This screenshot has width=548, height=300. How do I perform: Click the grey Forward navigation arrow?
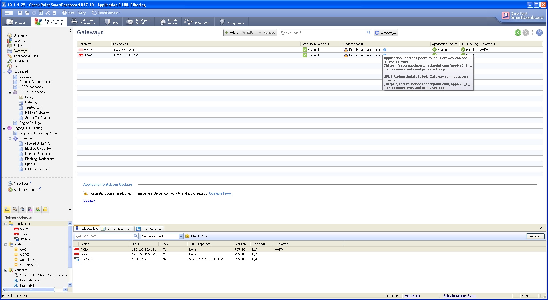coord(526,33)
